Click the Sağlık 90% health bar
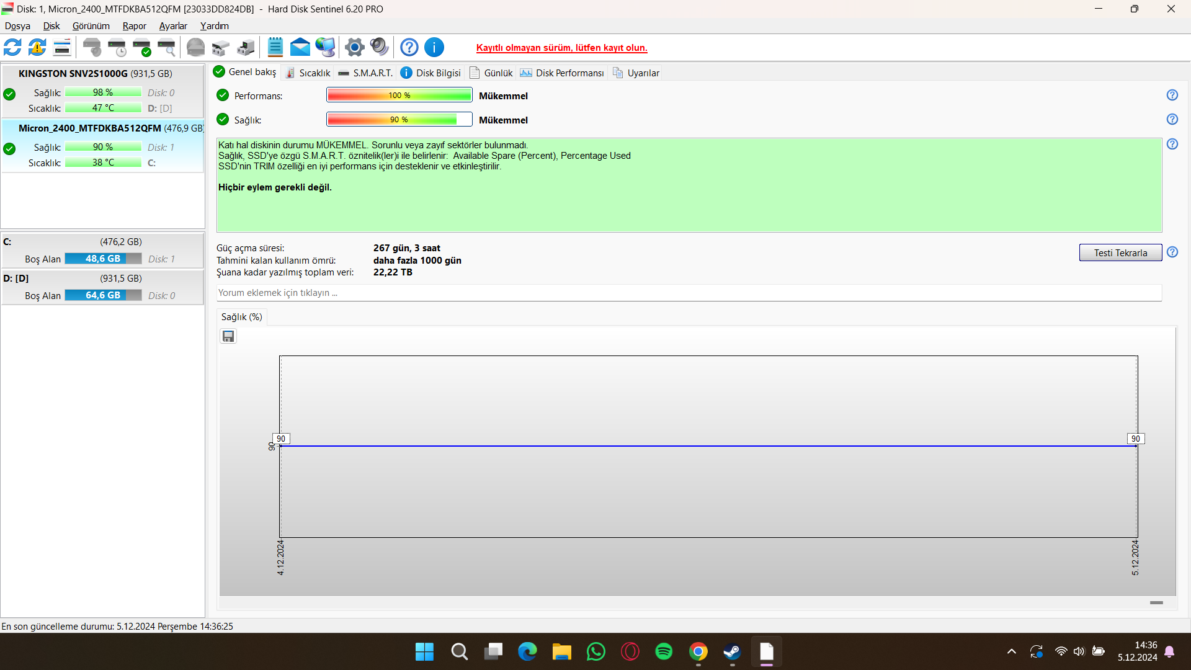Screen dimensions: 1191x670 [x=399, y=119]
